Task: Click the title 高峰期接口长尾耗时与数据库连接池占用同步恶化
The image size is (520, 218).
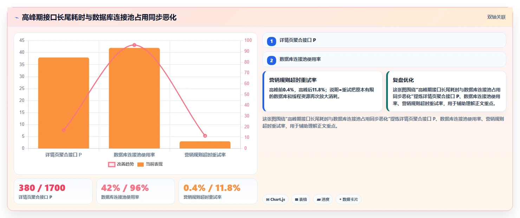Action: (99, 17)
